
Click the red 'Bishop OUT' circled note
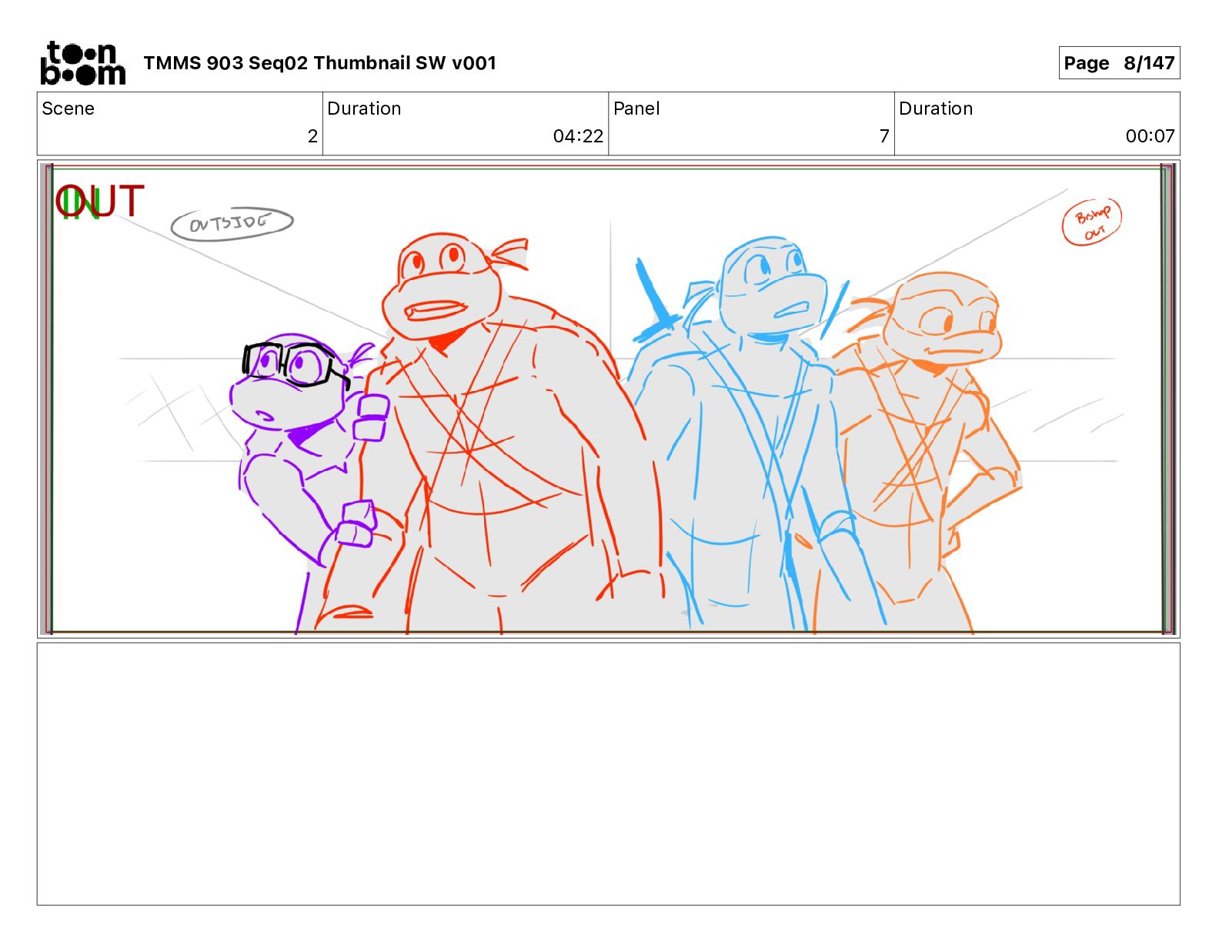tap(1092, 222)
